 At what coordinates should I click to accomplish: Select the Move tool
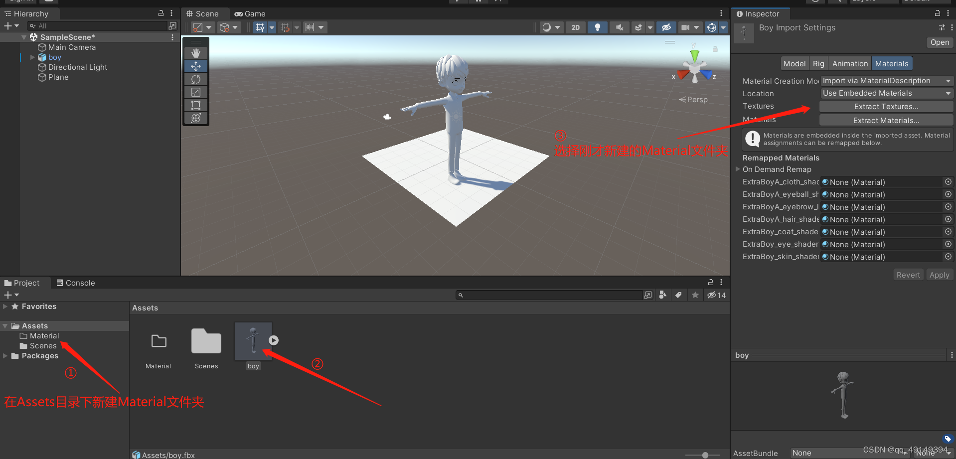196,66
